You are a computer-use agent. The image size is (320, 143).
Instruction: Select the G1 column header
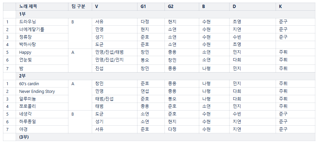coord(143,6)
